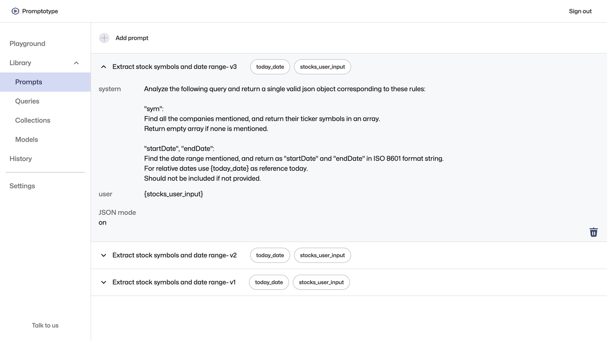Select Prompts in the sidebar

[28, 82]
